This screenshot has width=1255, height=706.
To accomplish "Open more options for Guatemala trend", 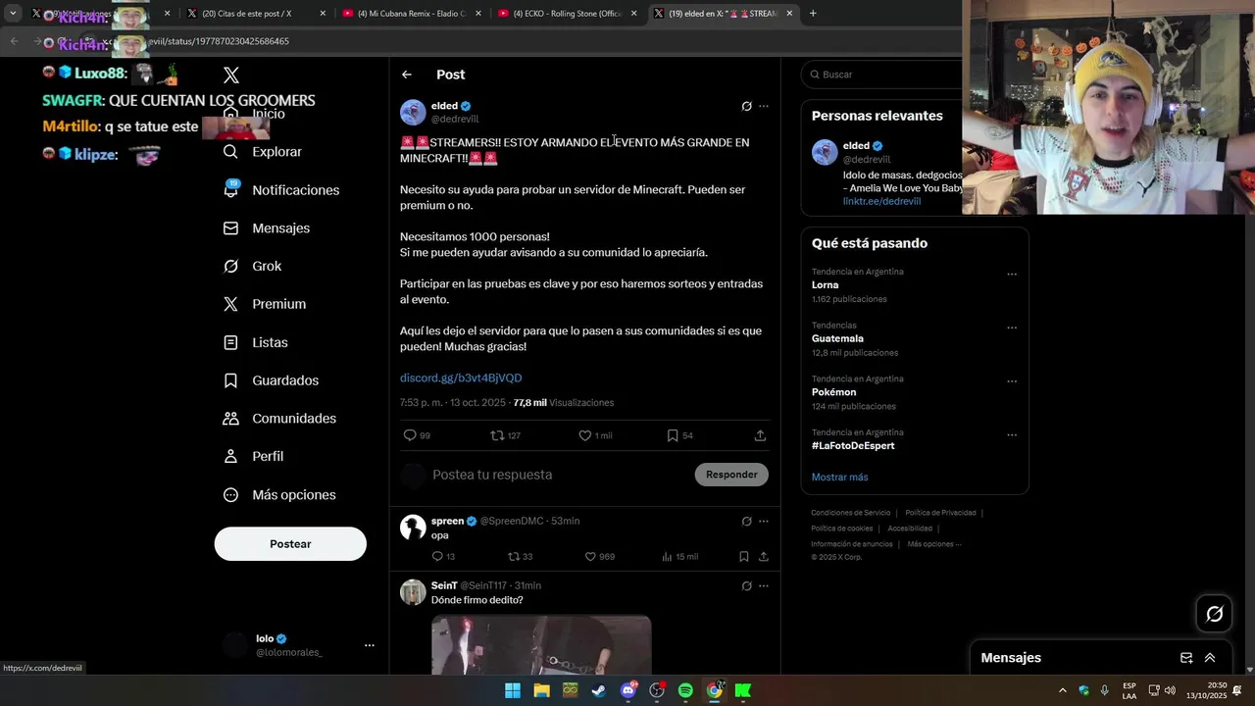I will (x=1012, y=328).
